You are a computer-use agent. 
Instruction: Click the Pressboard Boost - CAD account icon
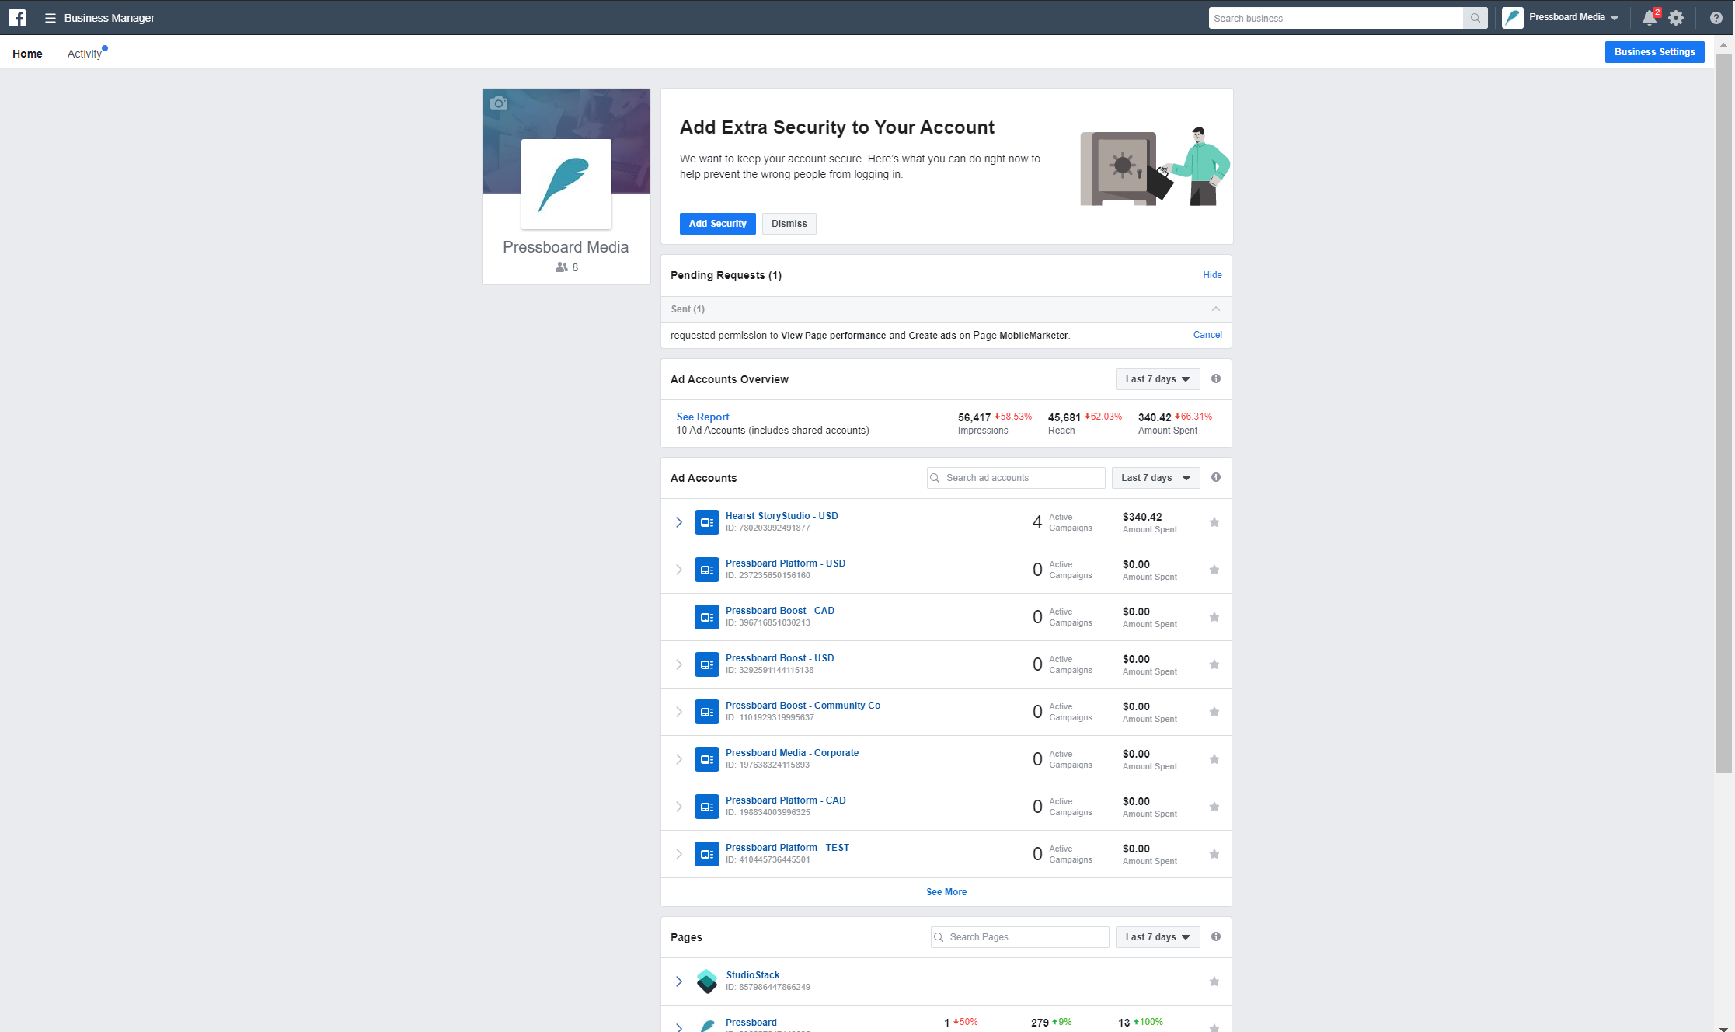[706, 617]
